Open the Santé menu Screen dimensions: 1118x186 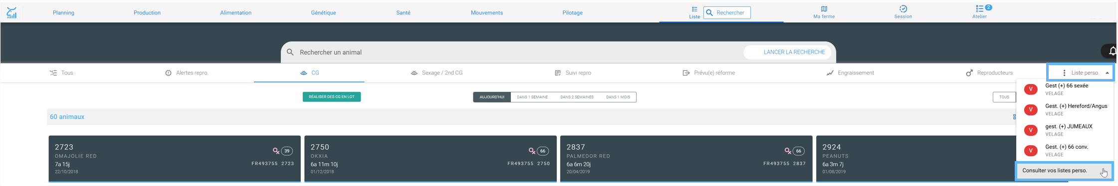tap(403, 13)
